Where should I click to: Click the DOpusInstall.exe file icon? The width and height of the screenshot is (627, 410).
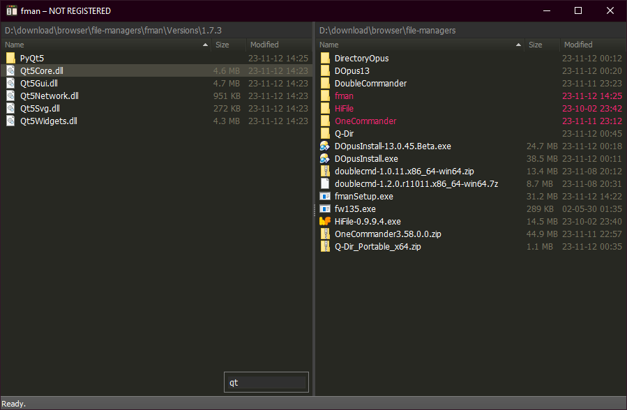pyautogui.click(x=324, y=159)
